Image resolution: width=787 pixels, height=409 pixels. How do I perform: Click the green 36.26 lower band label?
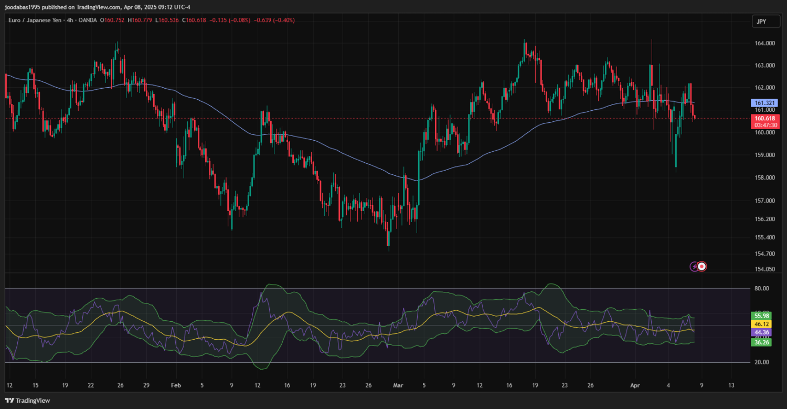tap(761, 342)
